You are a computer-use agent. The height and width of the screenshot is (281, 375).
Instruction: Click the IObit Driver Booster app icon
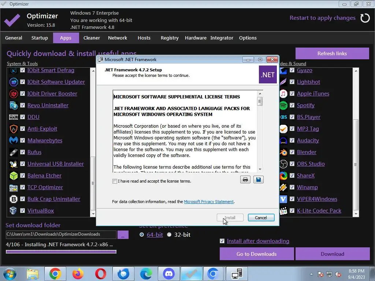pos(14,94)
